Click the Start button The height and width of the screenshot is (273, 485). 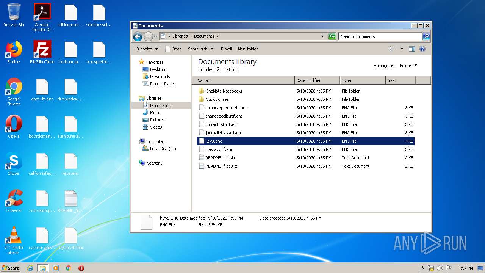point(11,268)
